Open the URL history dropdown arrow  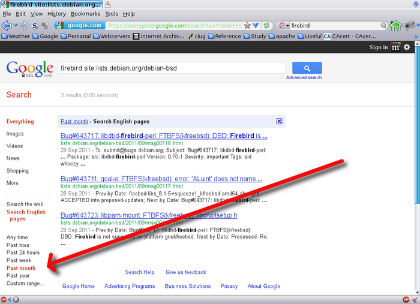256,25
